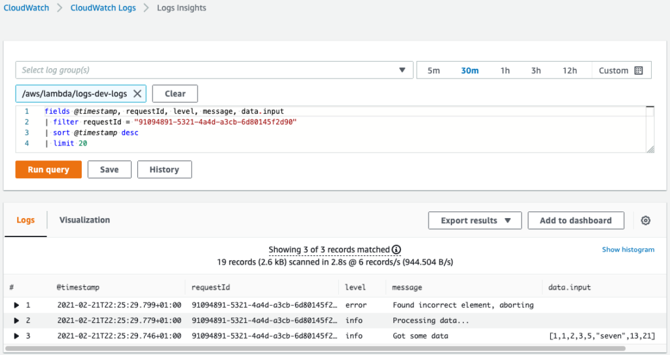Click timestamp 2021-02-21T22:25:29.746+01:00 cell
This screenshot has width=670, height=355.
(119, 336)
